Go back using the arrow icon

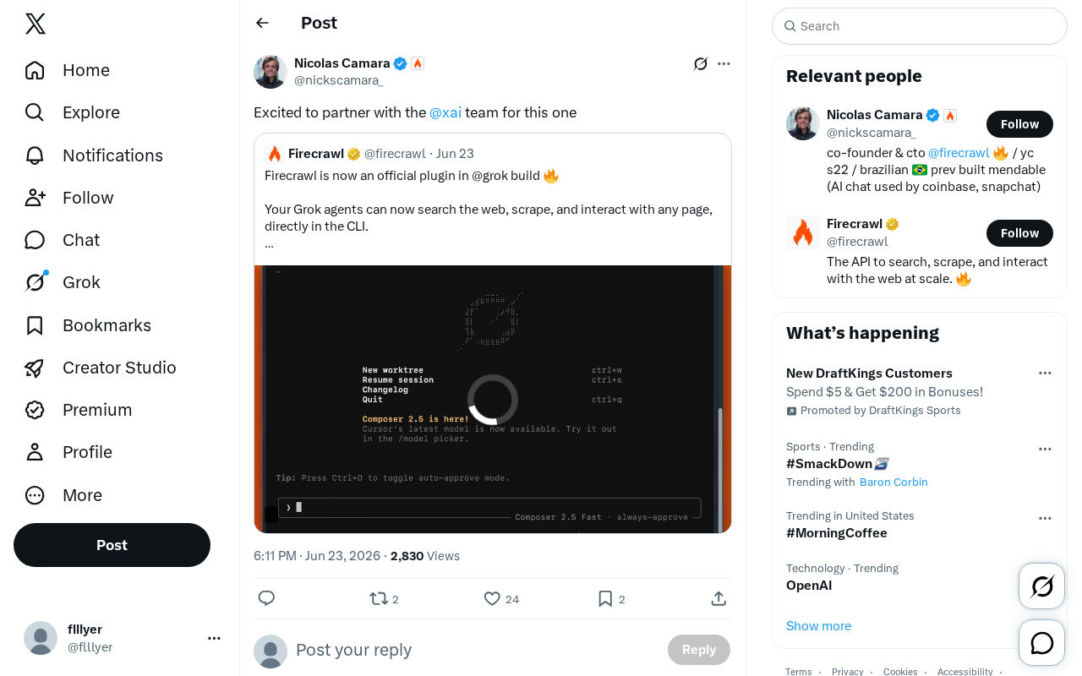[262, 23]
